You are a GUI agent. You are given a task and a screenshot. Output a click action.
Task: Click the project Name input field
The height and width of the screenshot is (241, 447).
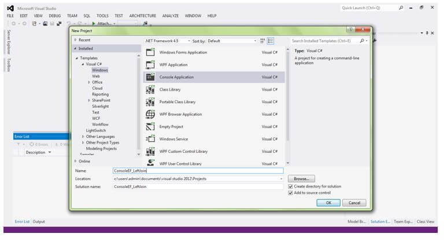click(x=198, y=171)
